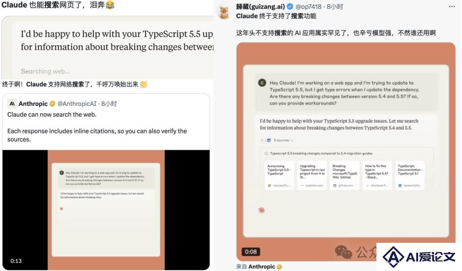Image resolution: width=462 pixels, height=271 pixels.
Task: Open the @op7418 profile handle
Action: click(308, 6)
